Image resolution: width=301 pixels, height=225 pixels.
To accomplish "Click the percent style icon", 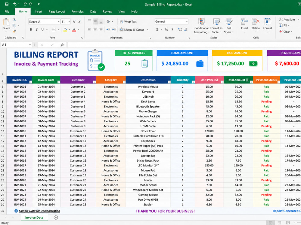I will point(166,29).
